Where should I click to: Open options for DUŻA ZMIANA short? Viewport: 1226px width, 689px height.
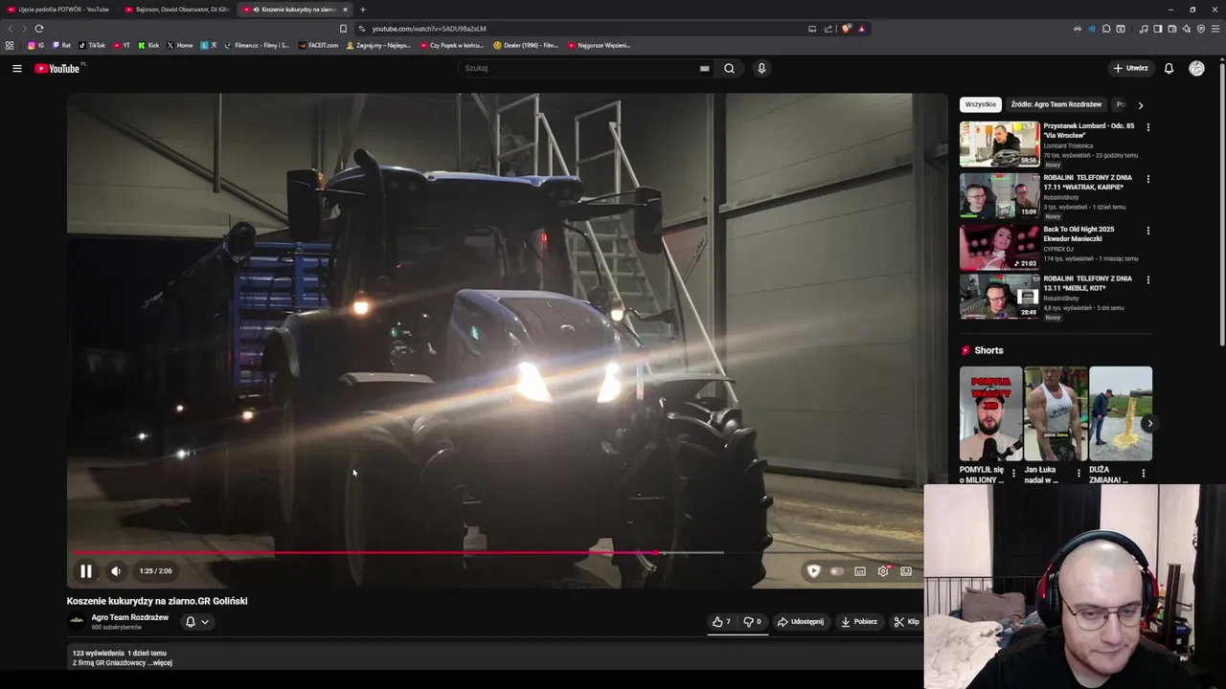[1143, 473]
